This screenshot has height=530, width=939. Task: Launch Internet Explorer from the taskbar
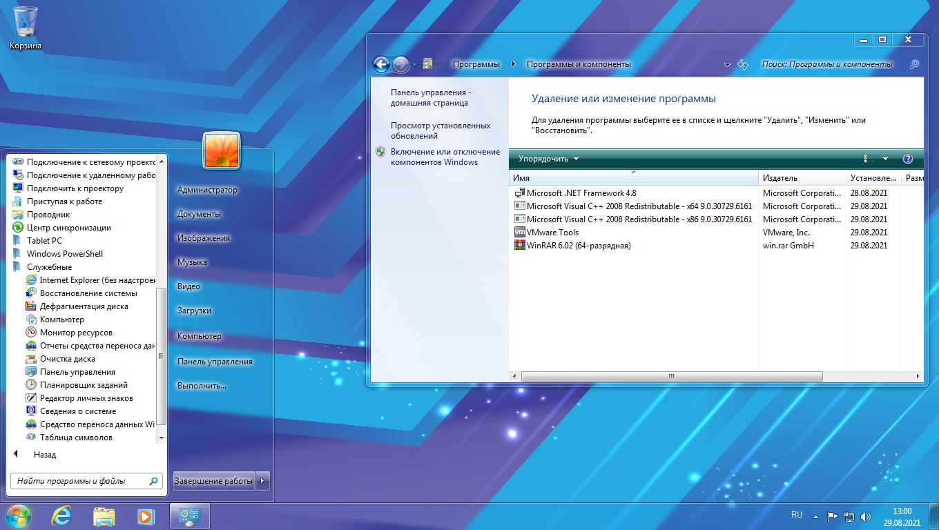(x=62, y=516)
